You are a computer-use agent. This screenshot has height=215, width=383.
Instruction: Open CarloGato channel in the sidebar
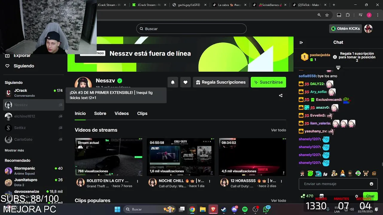[34, 139]
